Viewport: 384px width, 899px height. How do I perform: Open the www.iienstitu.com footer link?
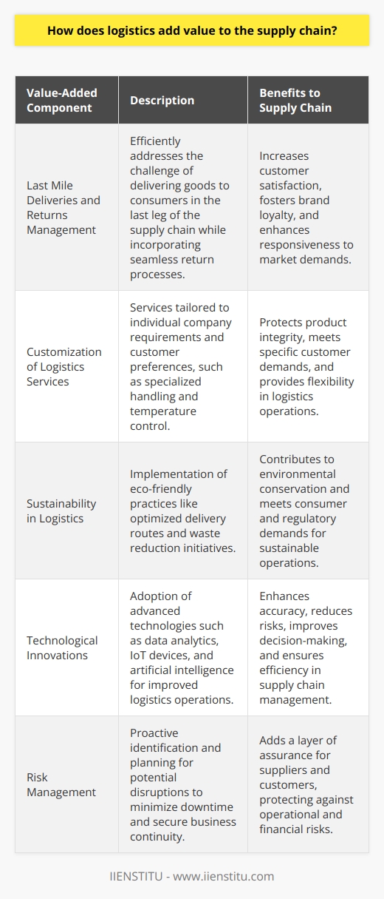(231, 876)
